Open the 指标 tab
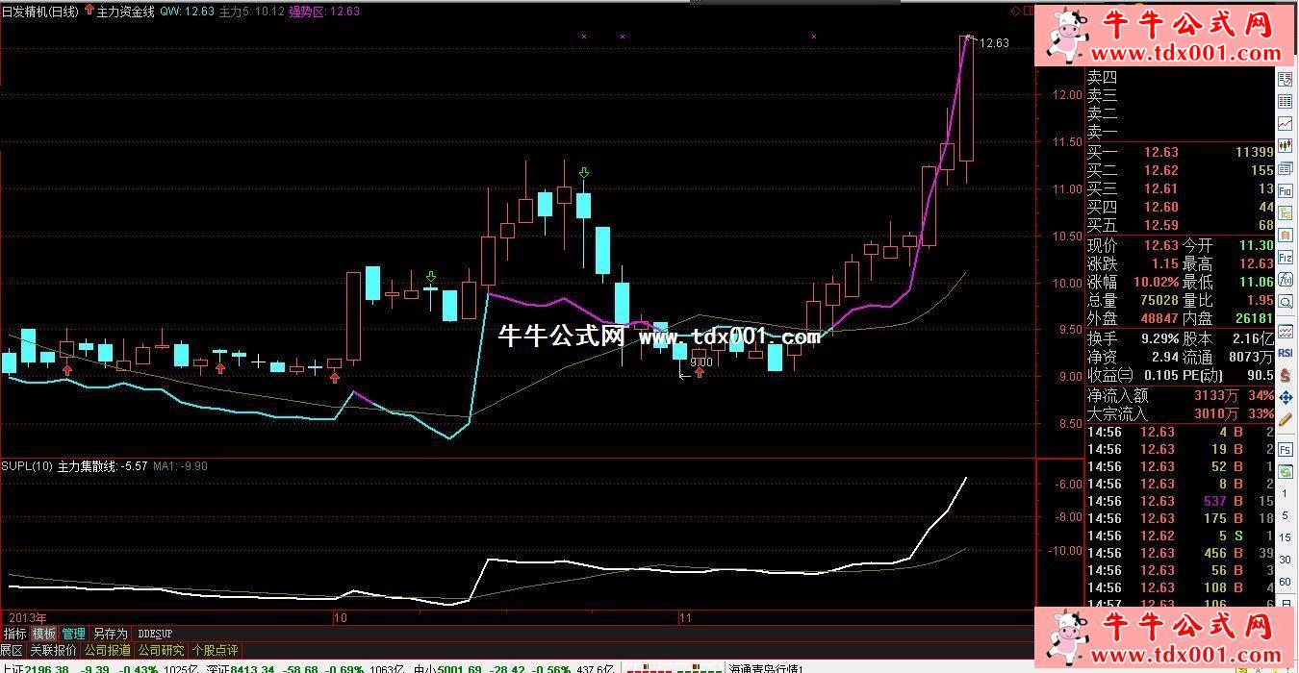The image size is (1299, 673). click(14, 634)
